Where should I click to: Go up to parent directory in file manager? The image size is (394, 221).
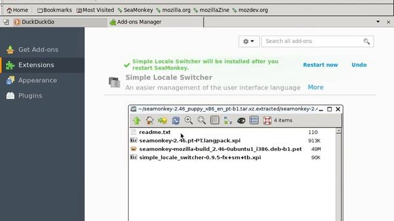pyautogui.click(x=137, y=120)
